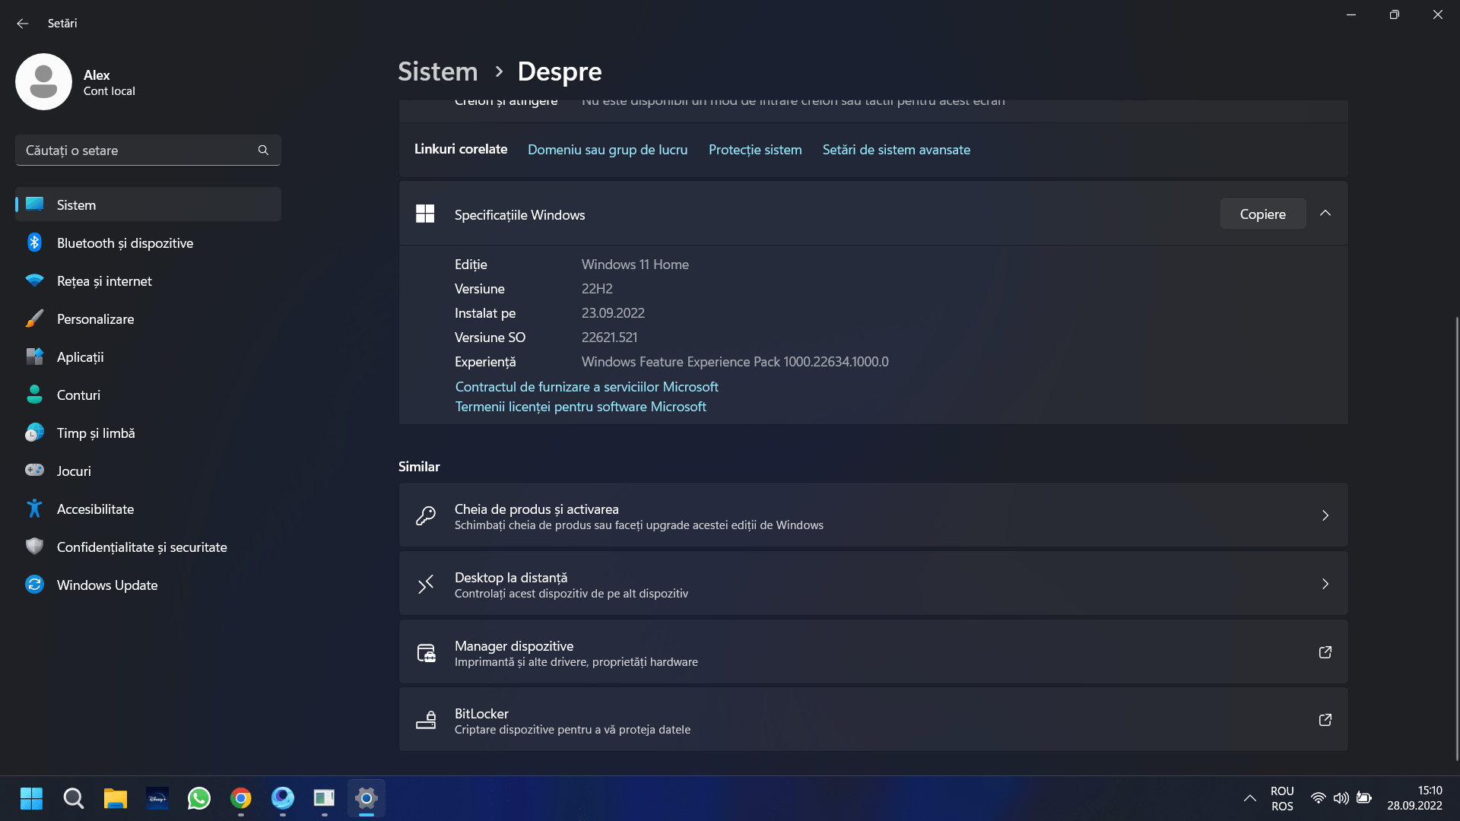Image resolution: width=1460 pixels, height=821 pixels.
Task: Click the key icon next to Cheia de produs
Action: [x=426, y=516]
